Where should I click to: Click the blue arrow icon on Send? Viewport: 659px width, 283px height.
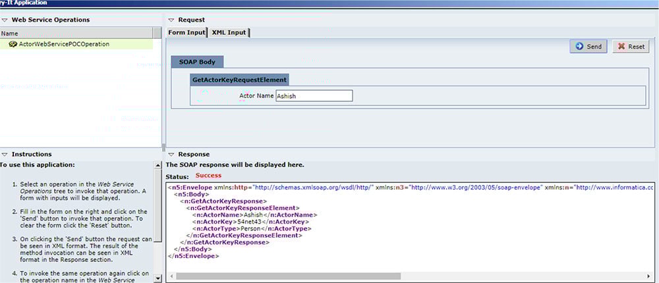coord(579,47)
